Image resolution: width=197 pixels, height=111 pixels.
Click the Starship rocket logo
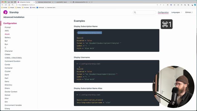click(x=6, y=12)
